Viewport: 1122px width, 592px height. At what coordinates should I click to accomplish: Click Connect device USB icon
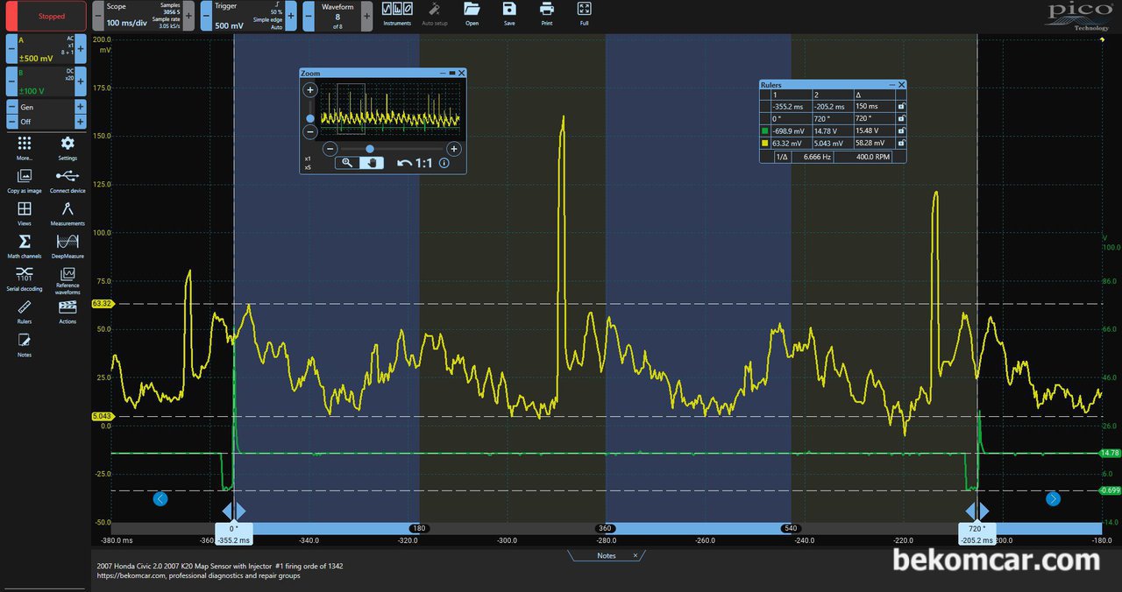[67, 180]
